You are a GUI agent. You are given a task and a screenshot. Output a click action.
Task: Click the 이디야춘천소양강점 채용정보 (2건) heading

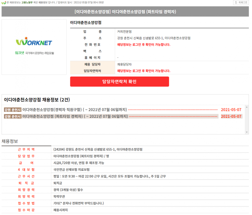[37, 100]
